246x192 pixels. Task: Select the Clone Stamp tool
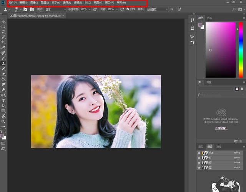(3, 63)
